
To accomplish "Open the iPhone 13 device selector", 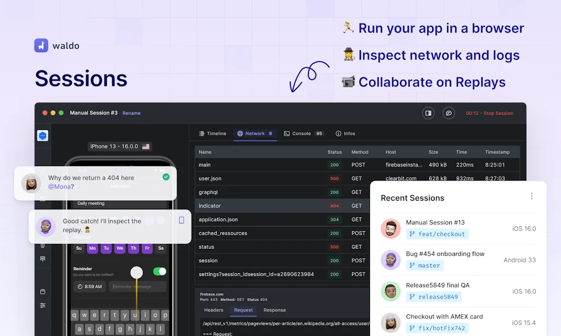I will 119,146.
